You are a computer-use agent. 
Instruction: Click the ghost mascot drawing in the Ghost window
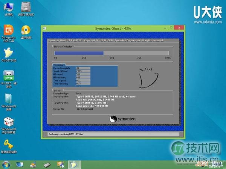(x=148, y=77)
